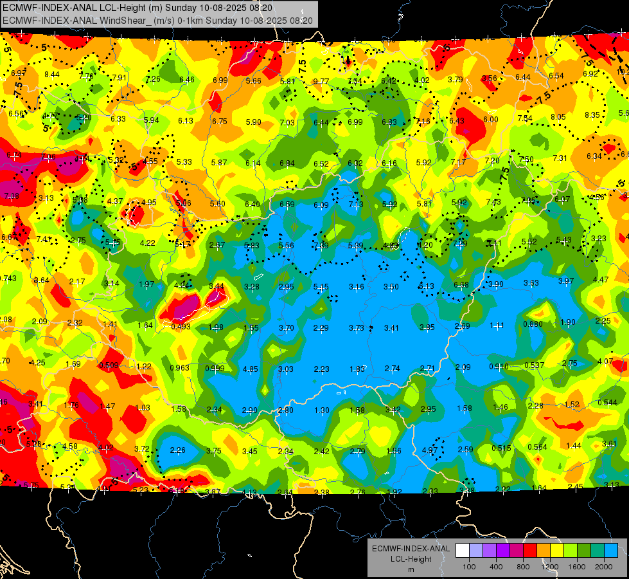Image resolution: width=629 pixels, height=579 pixels.
Task: Choose the orange legend swatch
Action: point(544,551)
